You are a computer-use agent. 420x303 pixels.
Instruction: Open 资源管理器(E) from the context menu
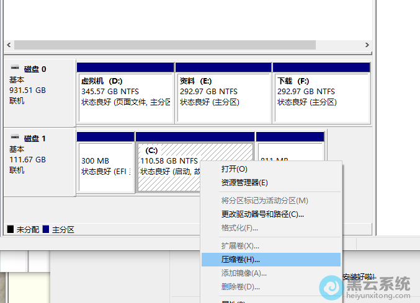[244, 182]
